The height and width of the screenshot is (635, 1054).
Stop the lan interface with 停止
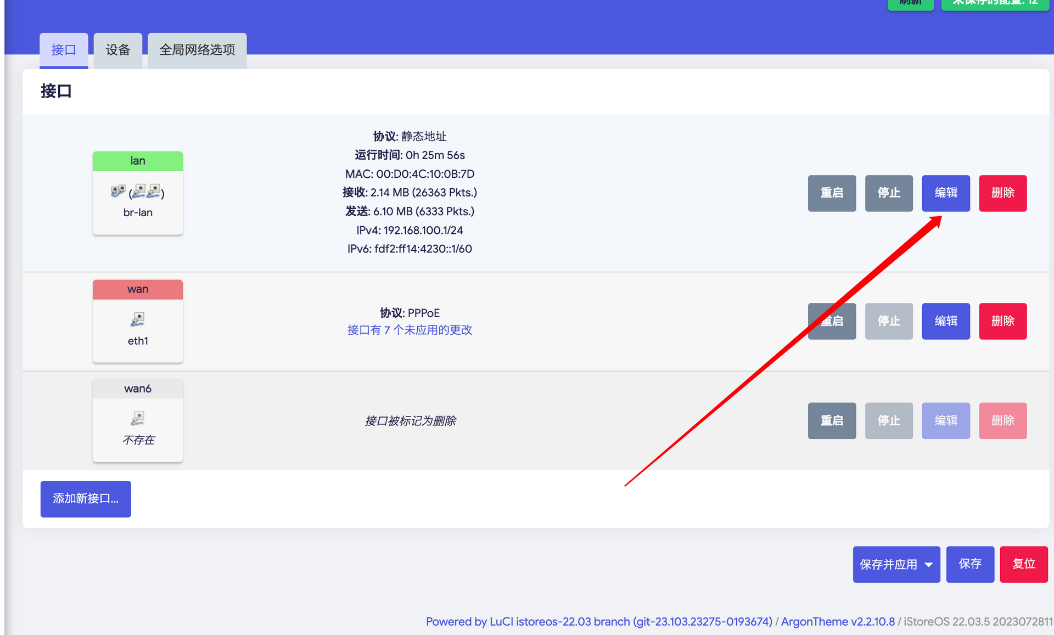[889, 193]
